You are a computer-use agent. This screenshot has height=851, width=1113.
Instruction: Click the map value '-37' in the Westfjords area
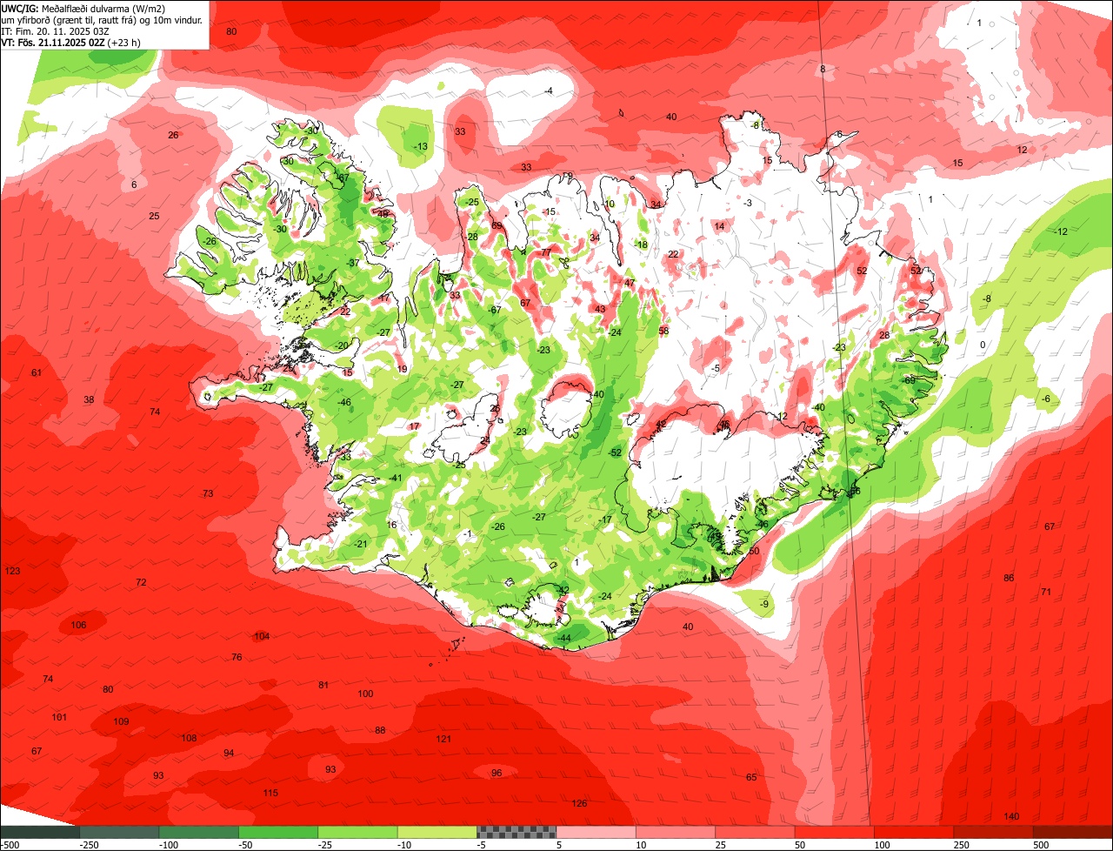[x=352, y=263]
